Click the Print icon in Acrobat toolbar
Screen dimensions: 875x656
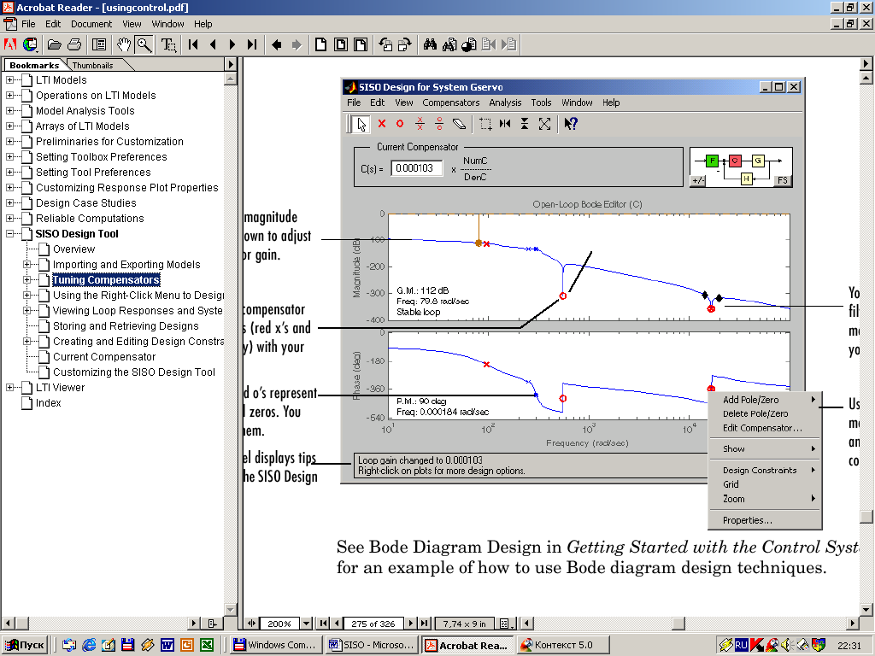pos(74,44)
